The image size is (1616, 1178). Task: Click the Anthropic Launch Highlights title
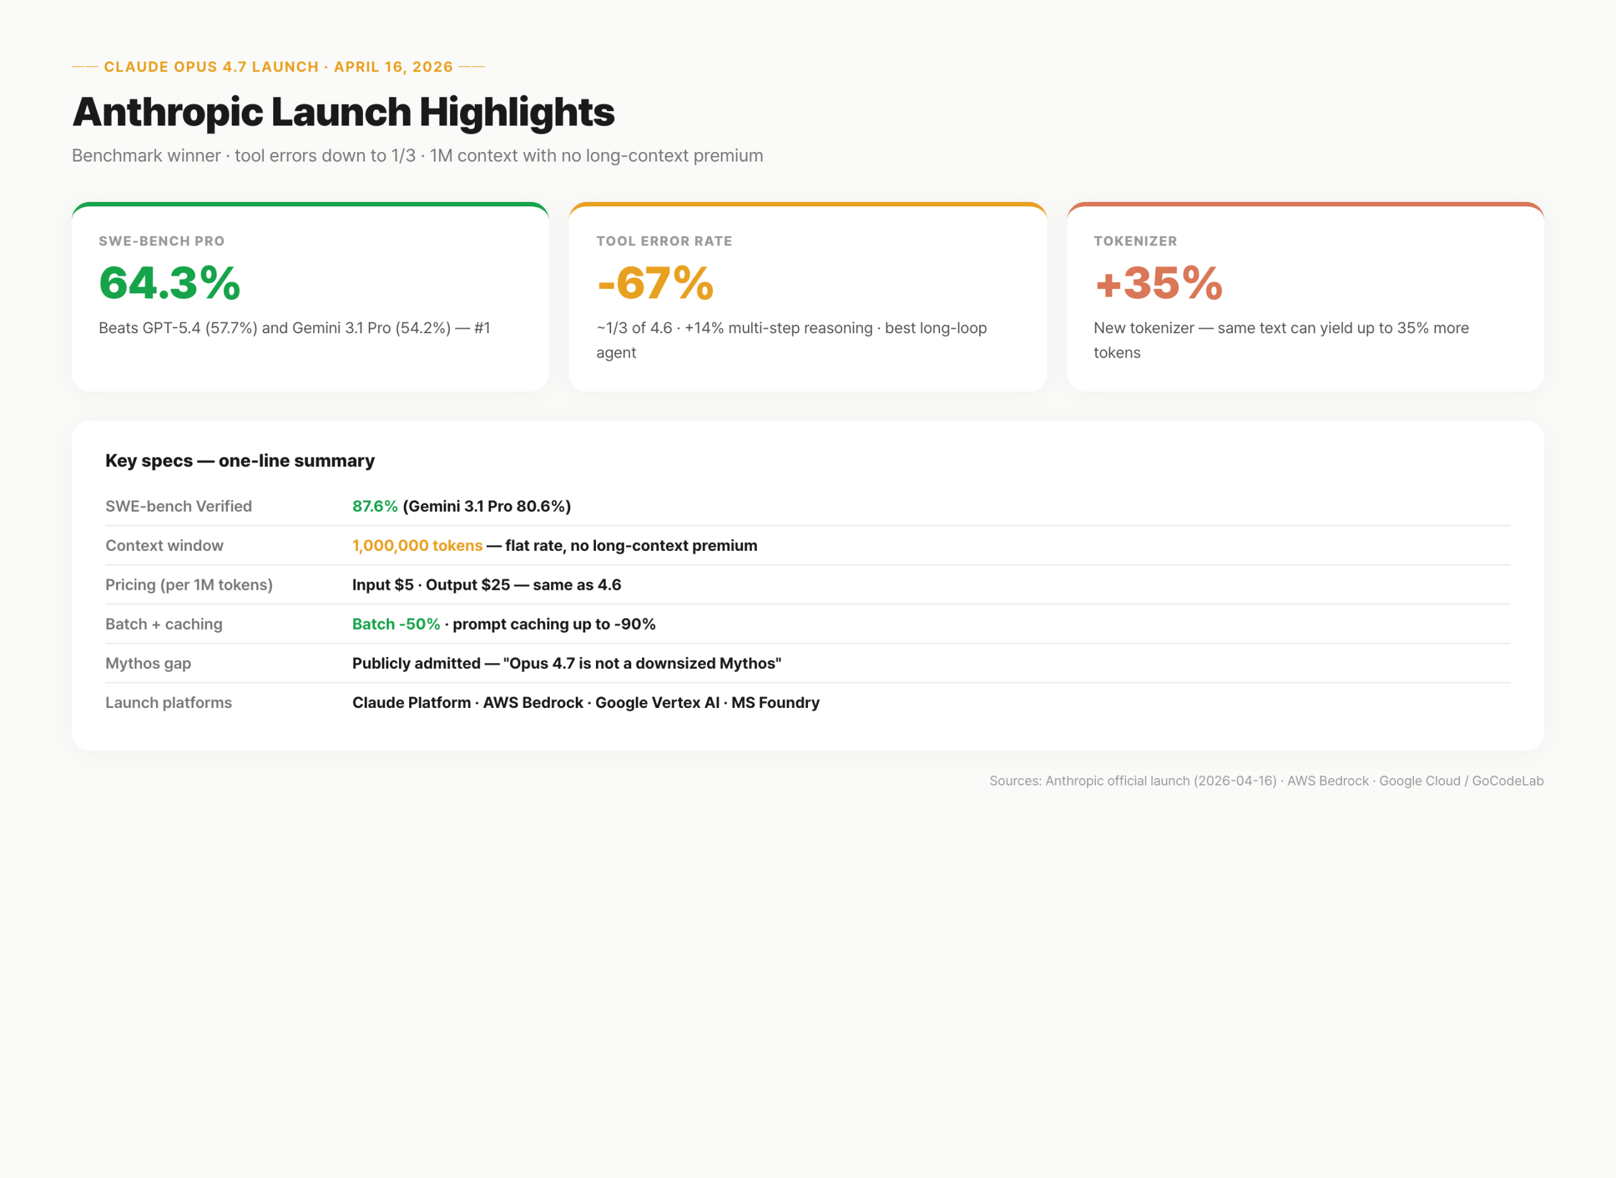pos(344,111)
